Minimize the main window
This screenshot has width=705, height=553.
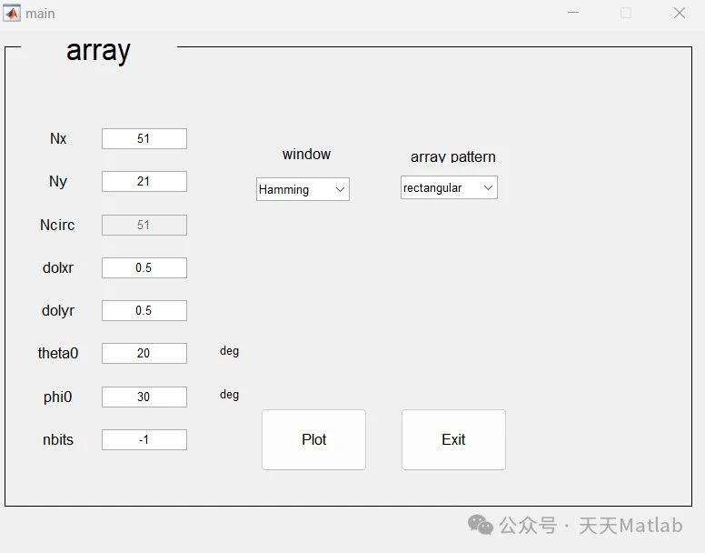[573, 13]
